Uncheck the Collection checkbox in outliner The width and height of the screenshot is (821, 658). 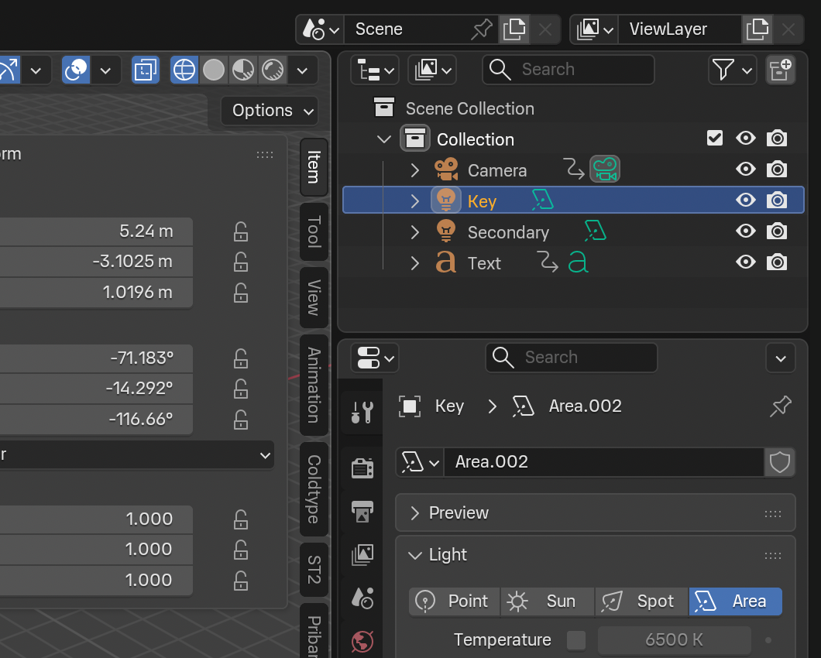click(x=714, y=138)
